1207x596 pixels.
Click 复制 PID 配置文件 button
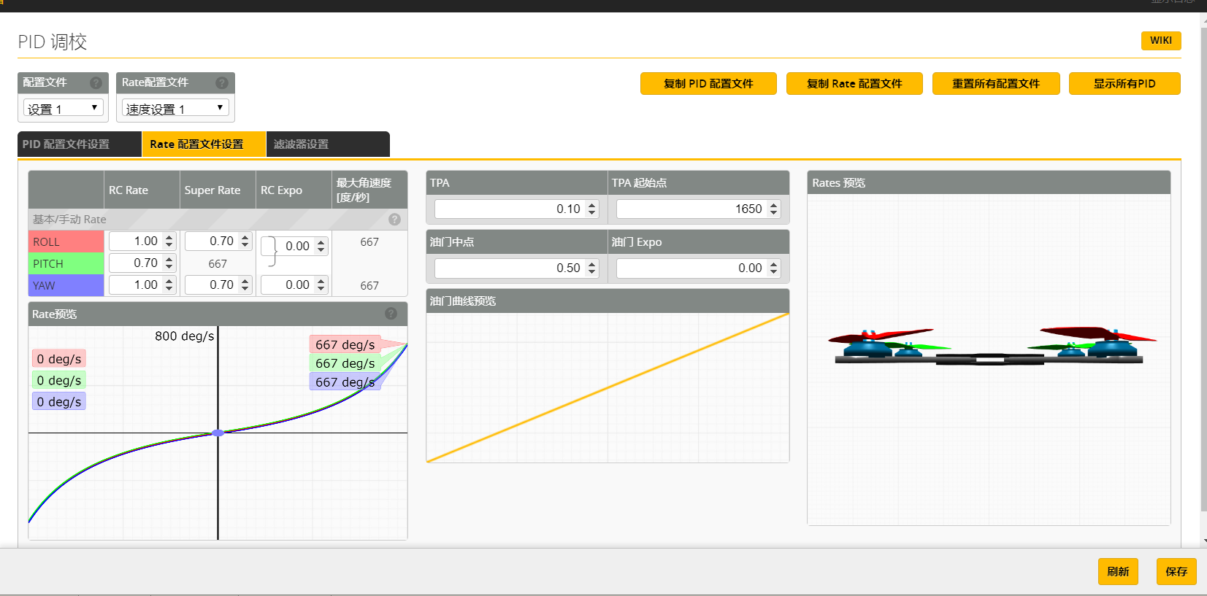coord(708,84)
